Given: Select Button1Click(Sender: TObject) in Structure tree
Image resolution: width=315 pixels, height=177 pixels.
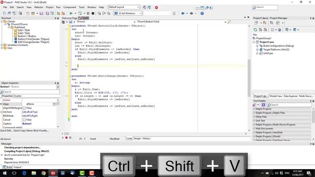Looking at the screenshot, I should pos(33,39).
